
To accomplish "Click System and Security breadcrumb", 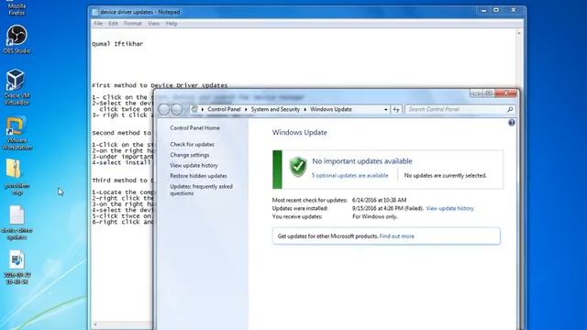I will coord(275,109).
